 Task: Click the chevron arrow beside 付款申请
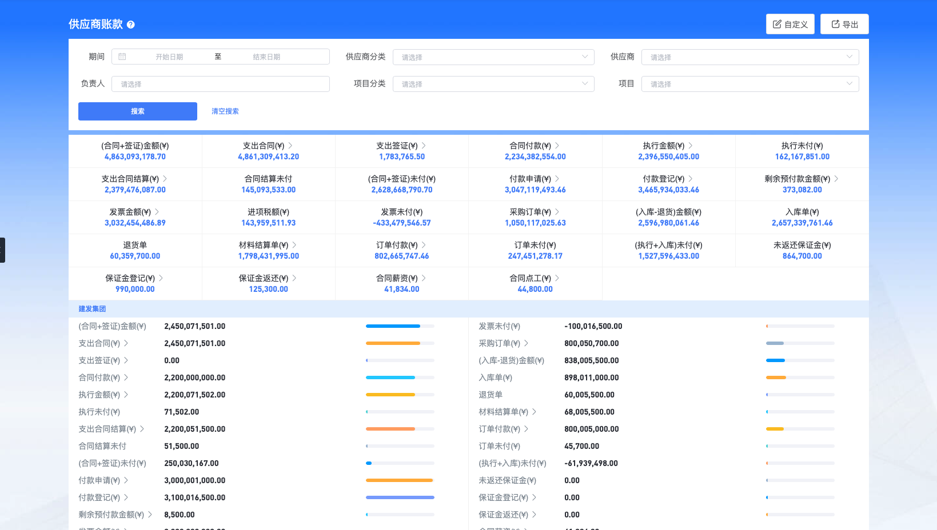pyautogui.click(x=559, y=178)
